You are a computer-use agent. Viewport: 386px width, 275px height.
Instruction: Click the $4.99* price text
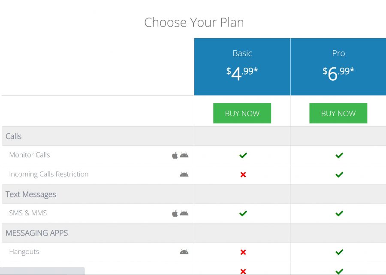click(x=242, y=71)
